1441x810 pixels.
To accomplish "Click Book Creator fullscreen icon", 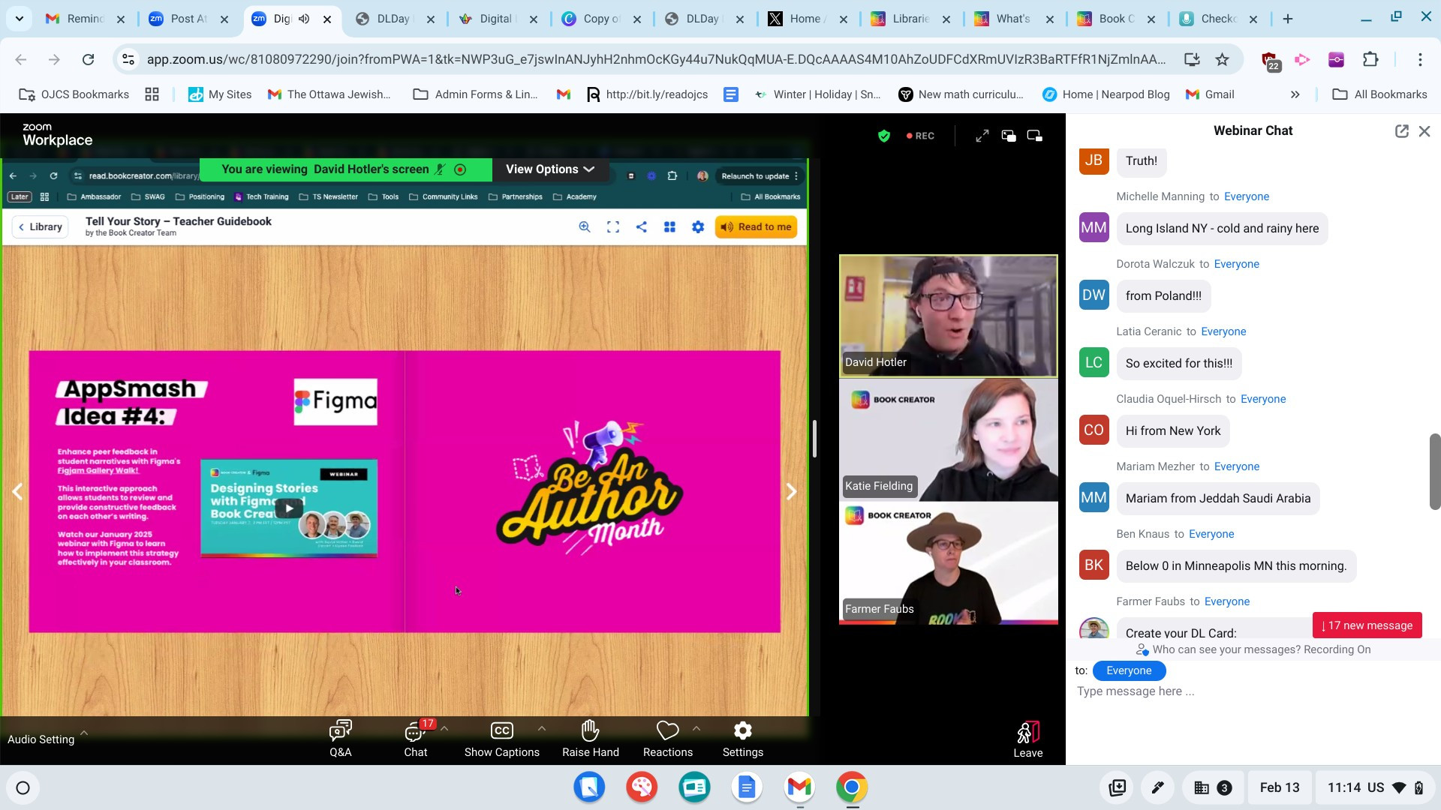I will click(x=612, y=227).
